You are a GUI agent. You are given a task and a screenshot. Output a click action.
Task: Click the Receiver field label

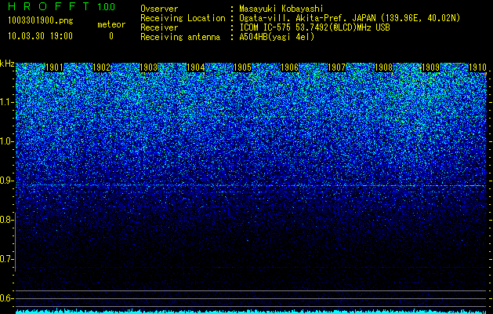pos(159,27)
